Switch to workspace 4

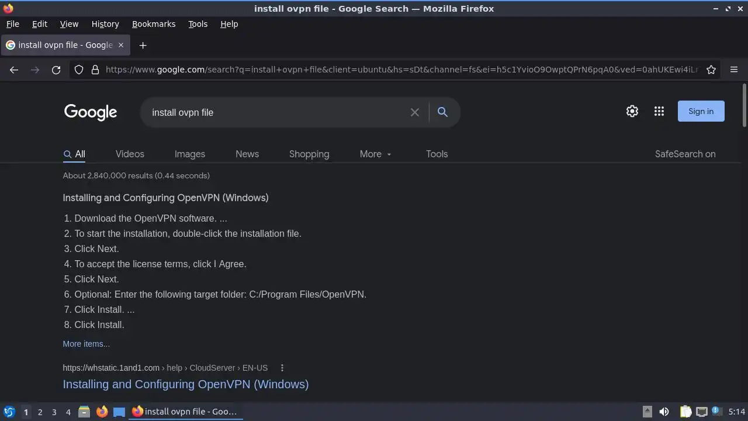pyautogui.click(x=68, y=412)
